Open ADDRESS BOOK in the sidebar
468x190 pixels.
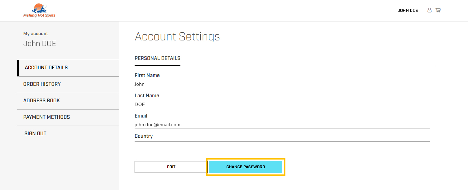[68, 101]
